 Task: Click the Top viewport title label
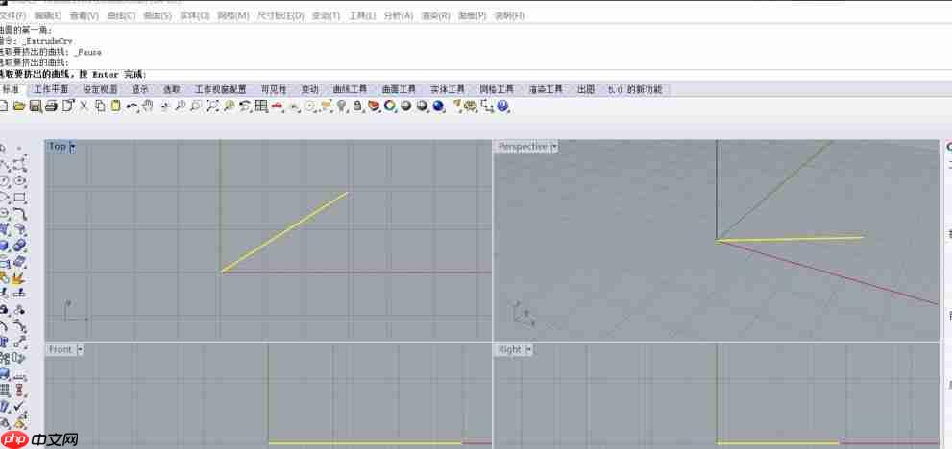pos(57,146)
